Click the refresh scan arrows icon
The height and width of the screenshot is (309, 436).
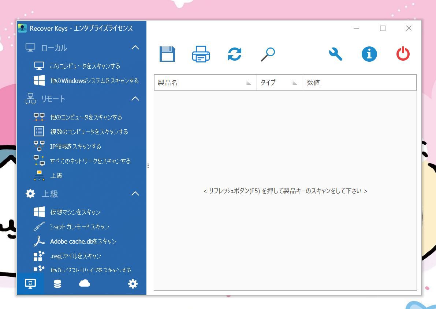[x=234, y=54]
